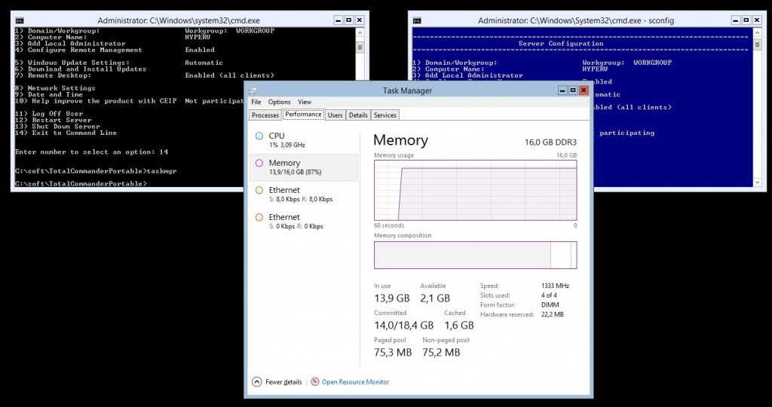The height and width of the screenshot is (407, 772).
Task: Open the Options menu
Action: coord(279,102)
